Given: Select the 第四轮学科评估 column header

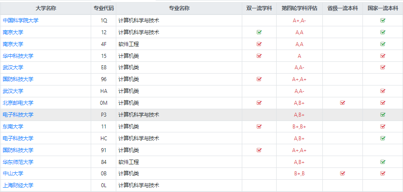Looking at the screenshot, I should point(299,8).
